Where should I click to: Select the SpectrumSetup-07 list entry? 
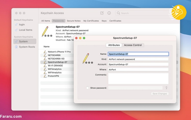pos(57,62)
